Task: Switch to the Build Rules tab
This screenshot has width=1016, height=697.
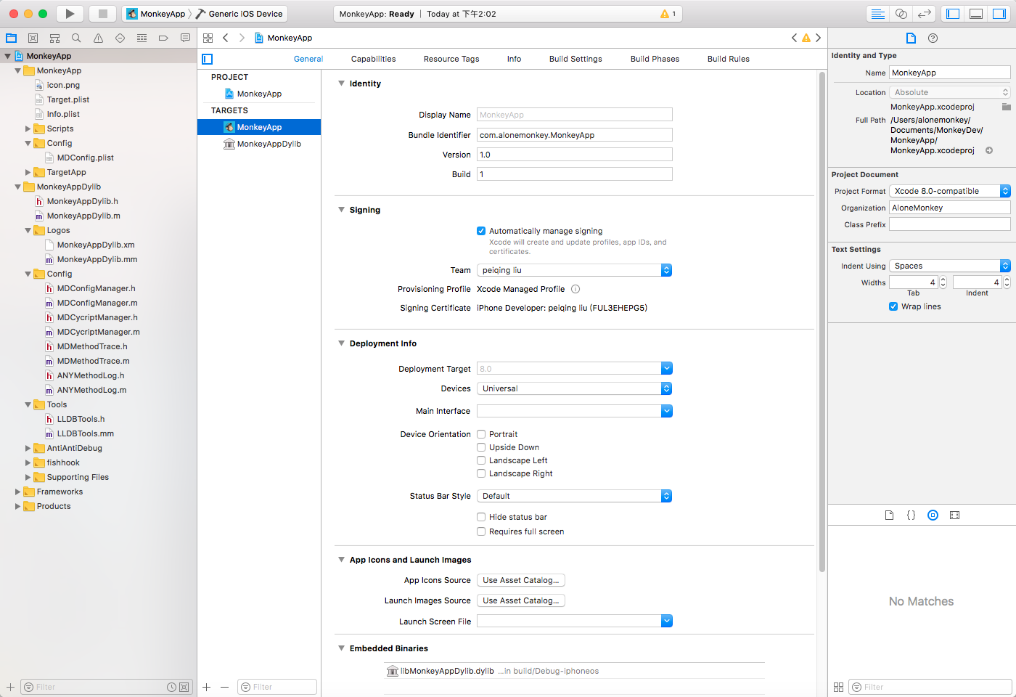Action: 729,59
